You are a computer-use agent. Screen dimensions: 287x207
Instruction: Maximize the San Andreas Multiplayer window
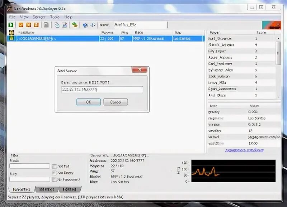click(261, 7)
